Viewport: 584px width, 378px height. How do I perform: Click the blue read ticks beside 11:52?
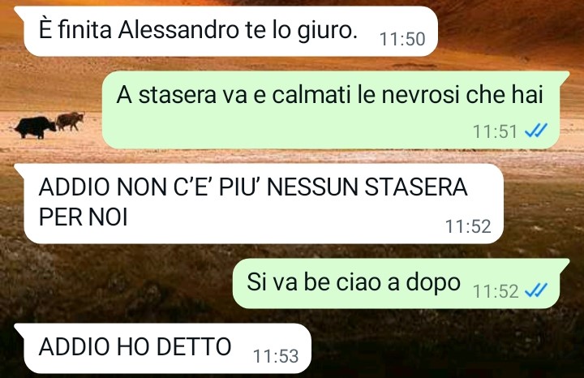[x=535, y=290]
